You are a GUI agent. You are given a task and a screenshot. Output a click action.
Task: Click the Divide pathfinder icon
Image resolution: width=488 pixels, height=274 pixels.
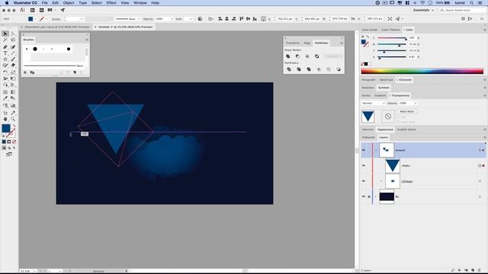tap(289, 69)
